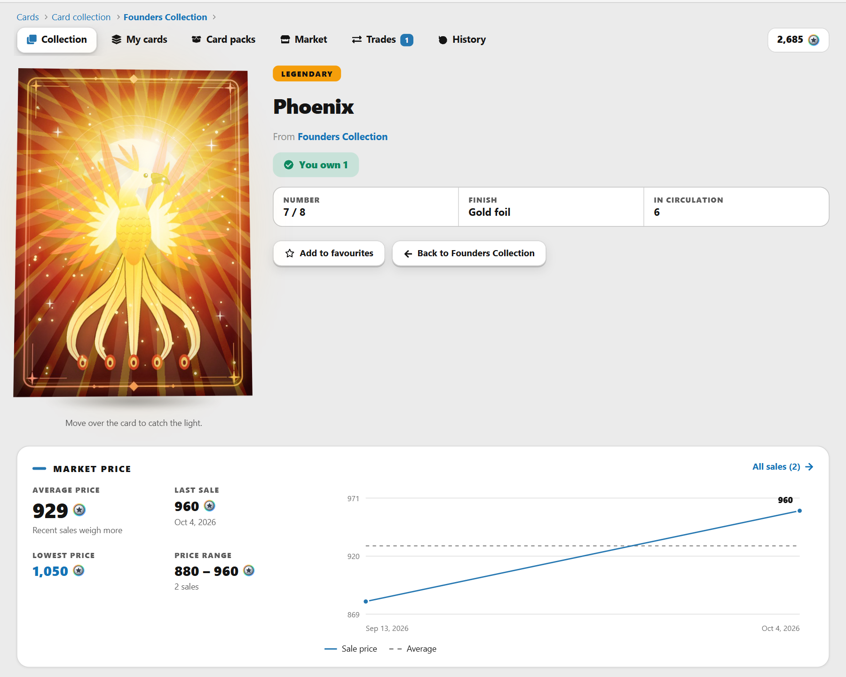Image resolution: width=846 pixels, height=677 pixels.
Task: Open Founders Collection breadcrumb link
Action: click(165, 17)
